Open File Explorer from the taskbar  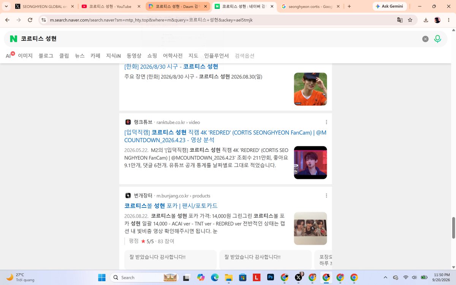(x=228, y=277)
